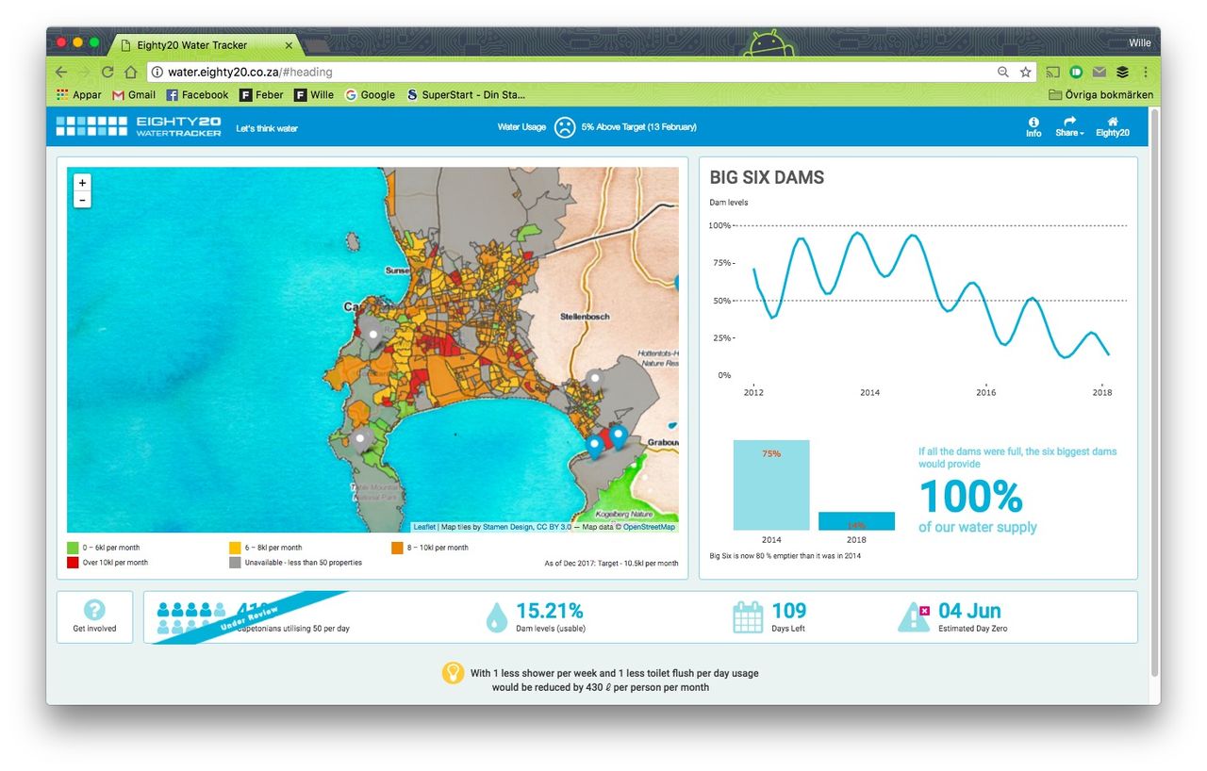Click the yellow 6 – 8kl legend swatch

(x=235, y=548)
